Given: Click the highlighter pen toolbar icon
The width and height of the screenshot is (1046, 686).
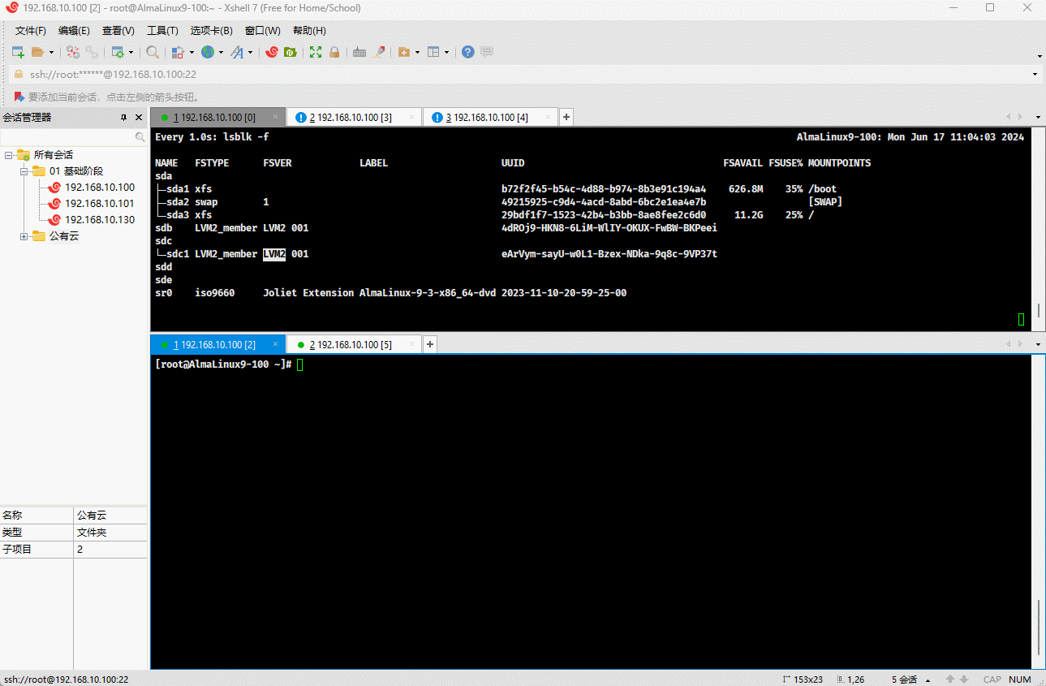Looking at the screenshot, I should (379, 52).
